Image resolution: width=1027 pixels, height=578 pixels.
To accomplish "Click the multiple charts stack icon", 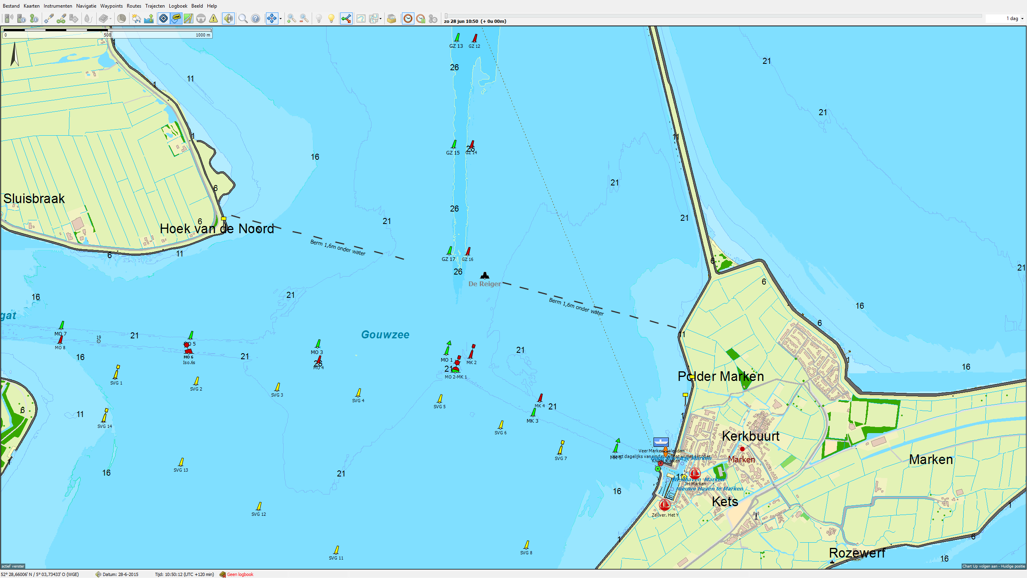I will click(374, 18).
